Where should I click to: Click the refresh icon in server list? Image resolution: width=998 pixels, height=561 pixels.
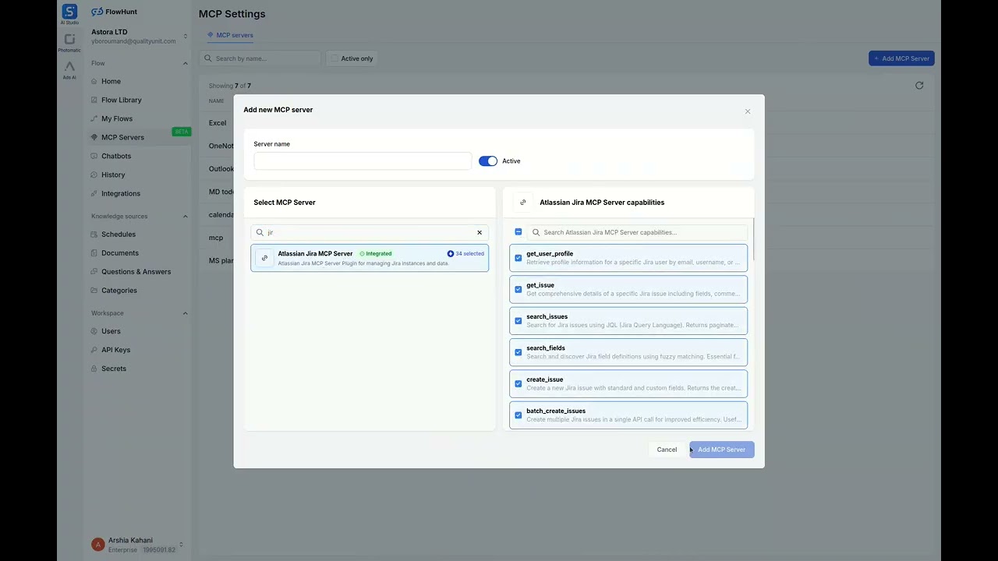(x=919, y=86)
